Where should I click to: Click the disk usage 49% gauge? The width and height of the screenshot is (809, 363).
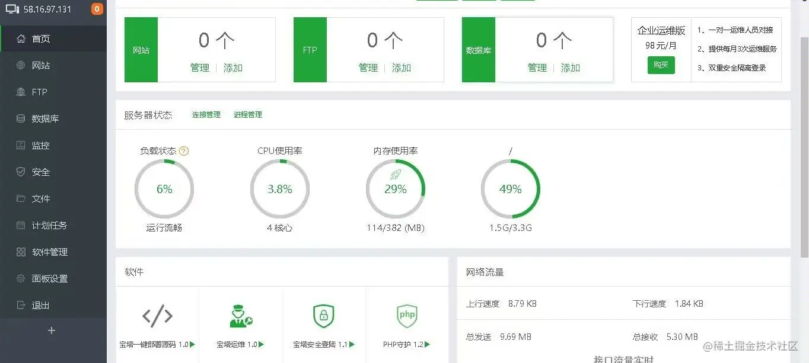pos(511,189)
